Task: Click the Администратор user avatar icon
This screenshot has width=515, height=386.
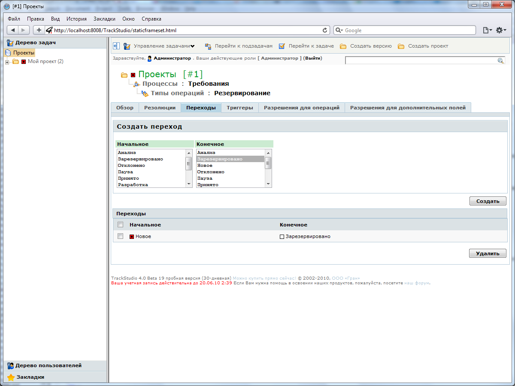Action: point(149,59)
